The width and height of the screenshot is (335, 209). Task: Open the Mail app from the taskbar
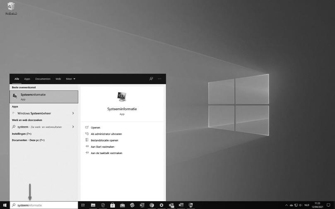tap(123, 205)
